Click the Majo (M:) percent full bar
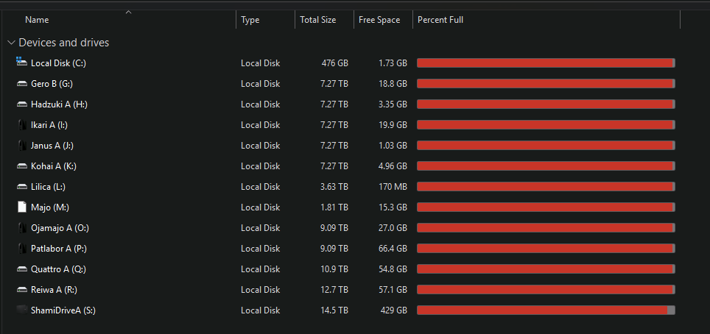Screen dimensions: 710x334 point(546,207)
